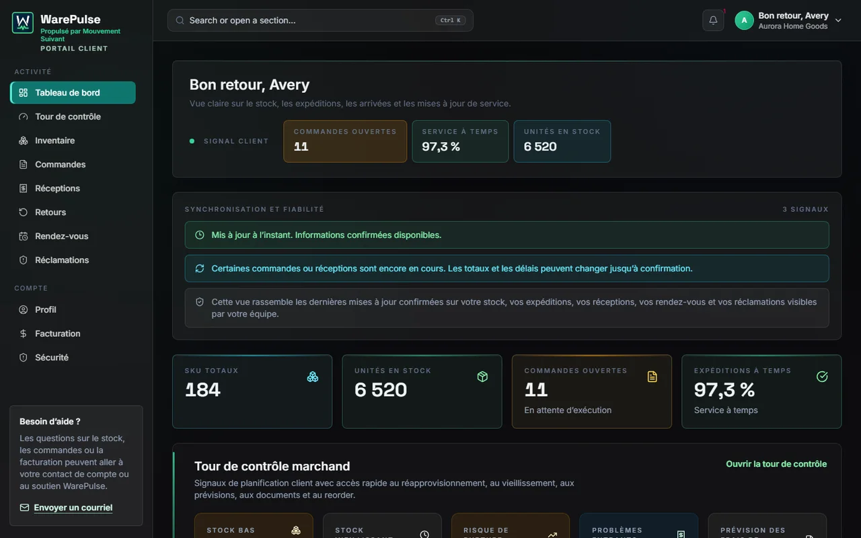This screenshot has width=861, height=538.
Task: Click the sync icon in pending orders notice
Action: tap(200, 268)
